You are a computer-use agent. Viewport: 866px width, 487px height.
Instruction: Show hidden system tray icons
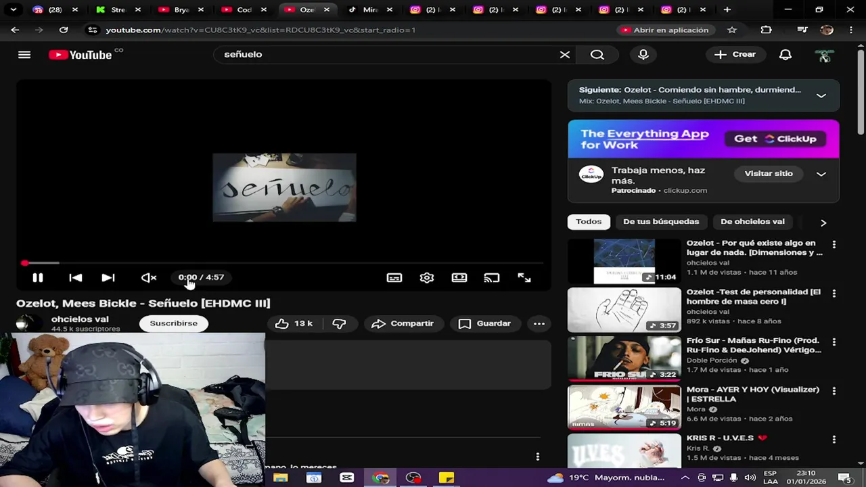point(685,478)
